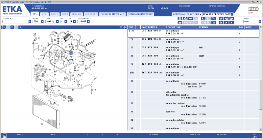
Task: Select the reservoir row at position 33
Action: [x=193, y=114]
